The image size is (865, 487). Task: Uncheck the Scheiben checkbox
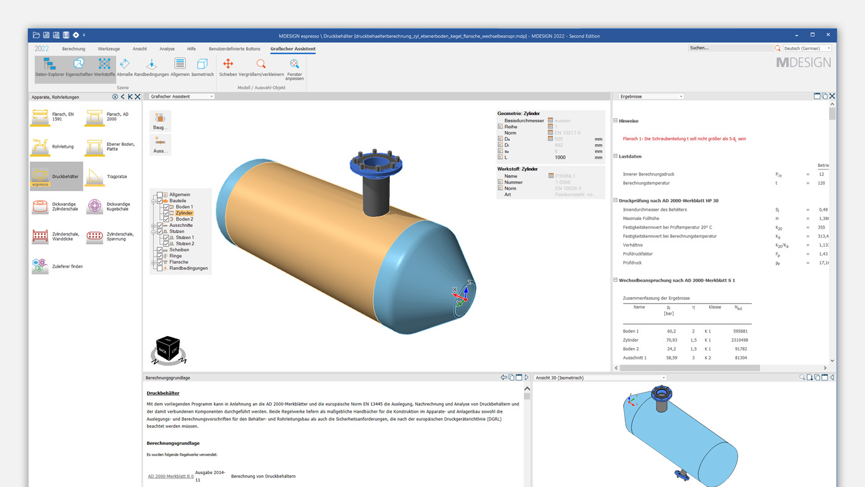[x=159, y=250]
